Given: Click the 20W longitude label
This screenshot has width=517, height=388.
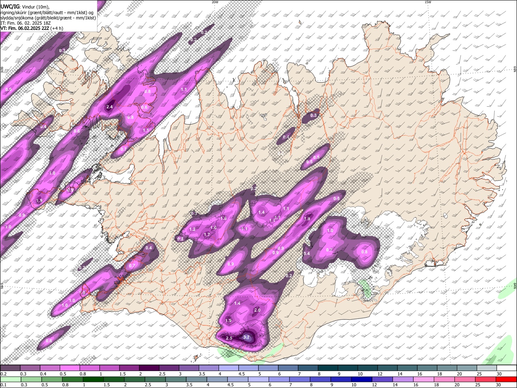Looking at the screenshot, I should point(215,2).
